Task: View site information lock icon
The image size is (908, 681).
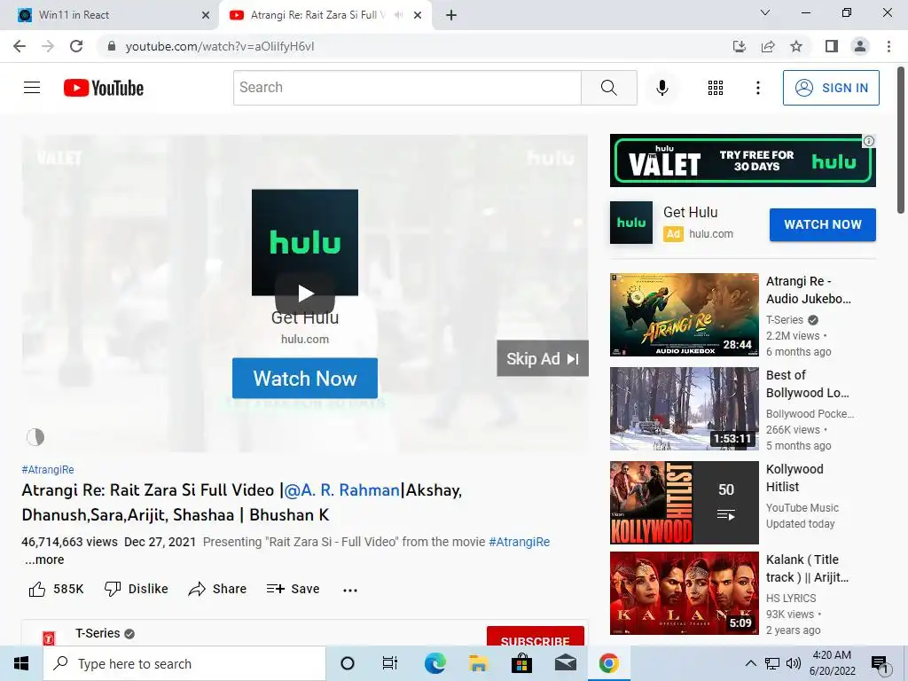Action: (112, 46)
